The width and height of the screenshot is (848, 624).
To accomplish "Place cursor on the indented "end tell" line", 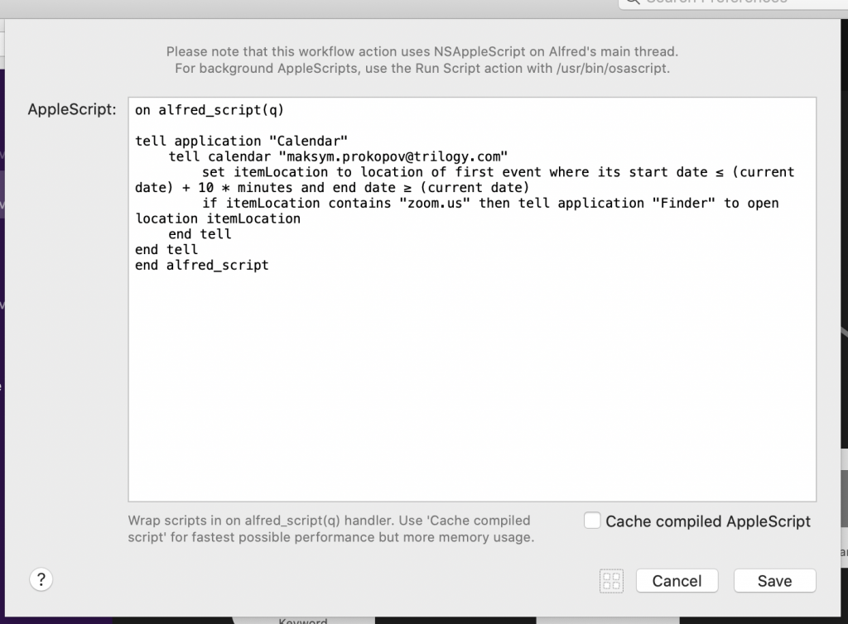I will (x=200, y=234).
